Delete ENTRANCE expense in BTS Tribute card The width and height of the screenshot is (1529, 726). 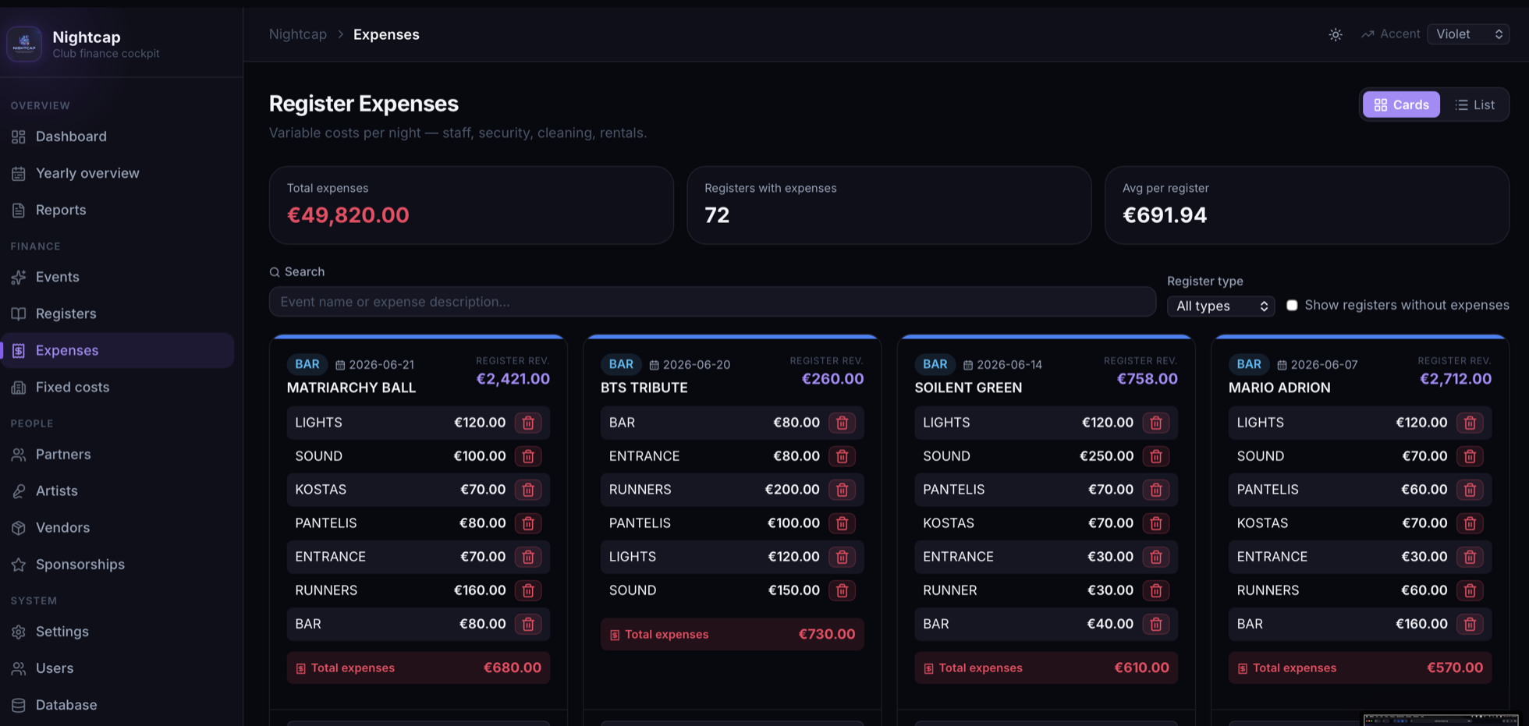click(842, 456)
